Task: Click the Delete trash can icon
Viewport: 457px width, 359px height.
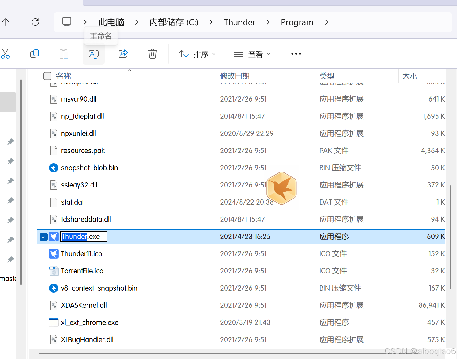Action: click(153, 54)
